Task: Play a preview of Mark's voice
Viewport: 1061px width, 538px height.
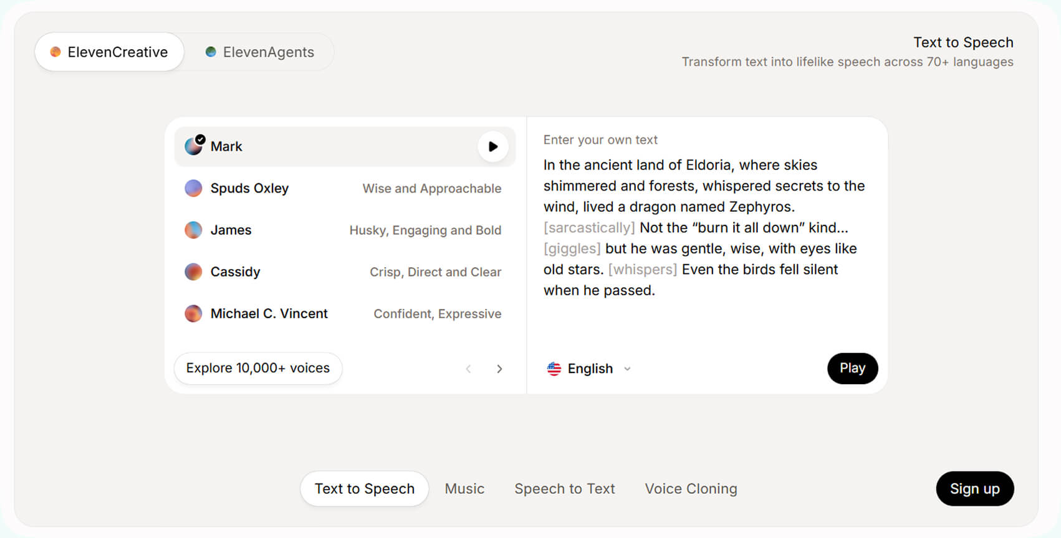Action: 492,146
